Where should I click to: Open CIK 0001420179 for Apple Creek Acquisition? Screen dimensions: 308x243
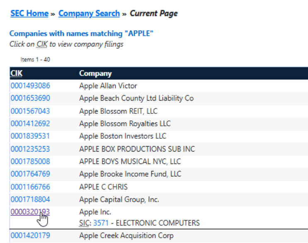click(x=30, y=236)
